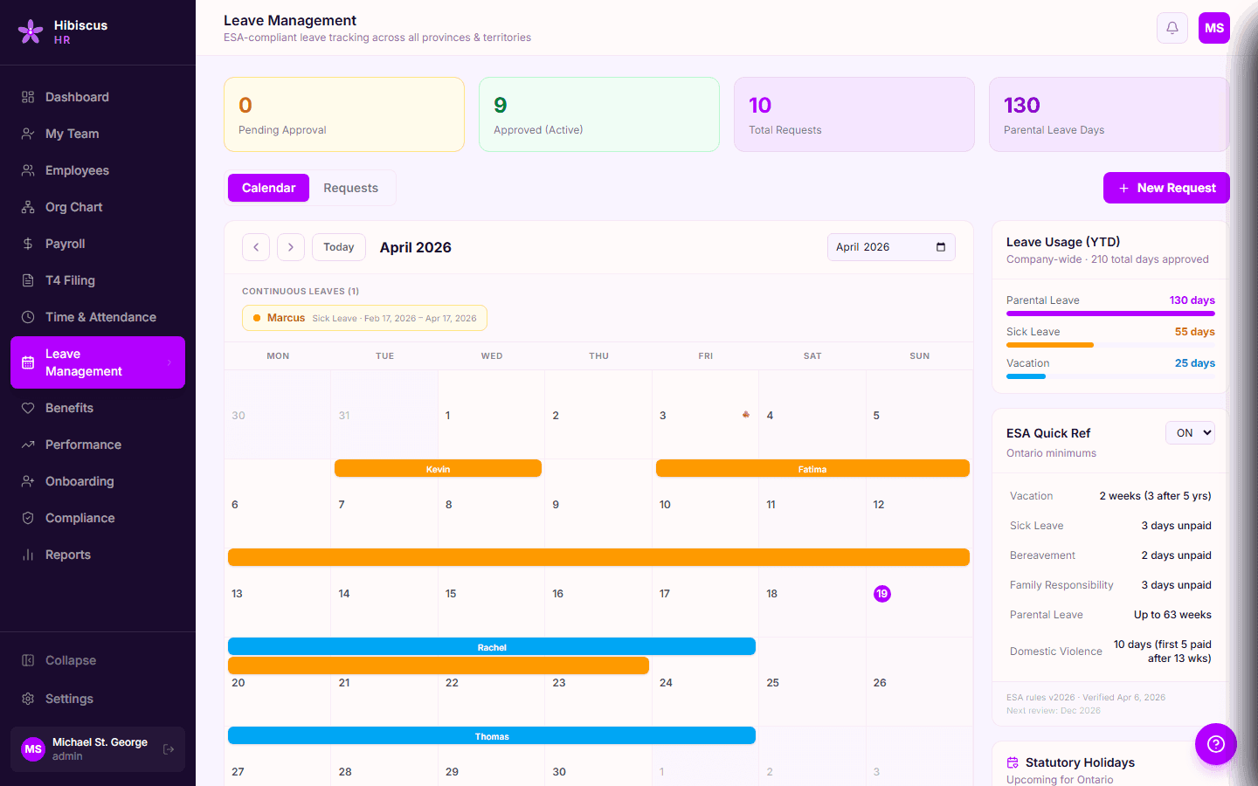Open the ESA Quick Ref ON province dropdown
1258x786 pixels.
pyautogui.click(x=1190, y=433)
